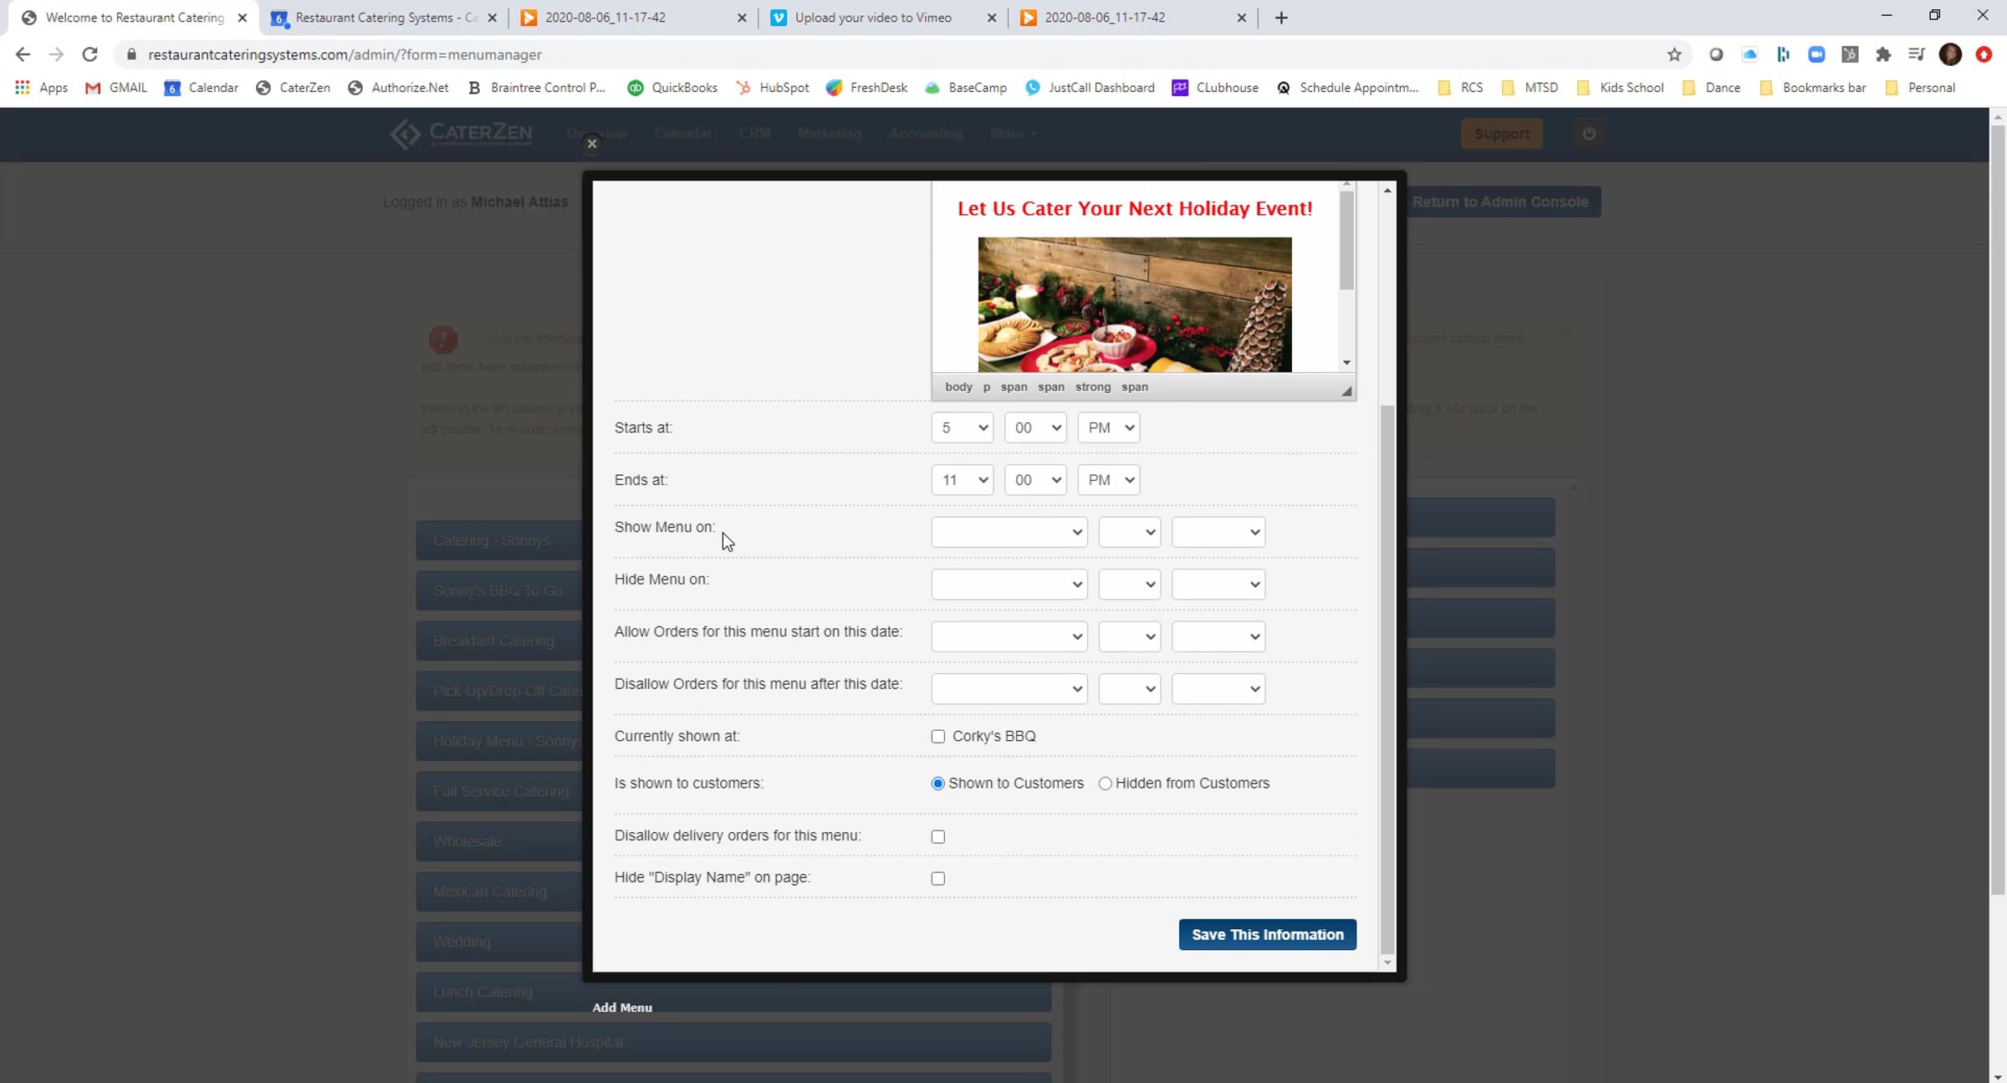Bookmark this page with the star icon
Viewport: 2007px width, 1083px height.
1674,54
